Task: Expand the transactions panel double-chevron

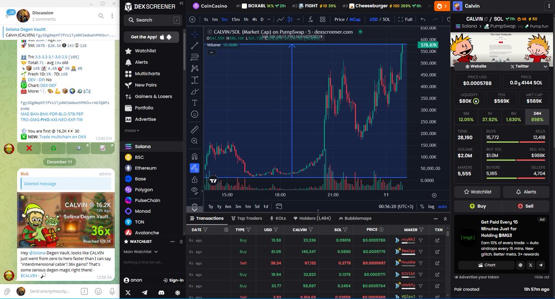Action: click(445, 218)
